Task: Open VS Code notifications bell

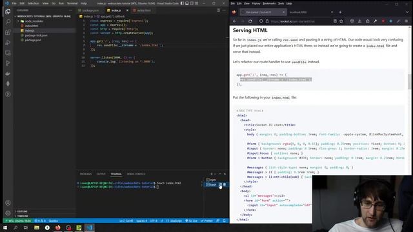Action: [224, 220]
